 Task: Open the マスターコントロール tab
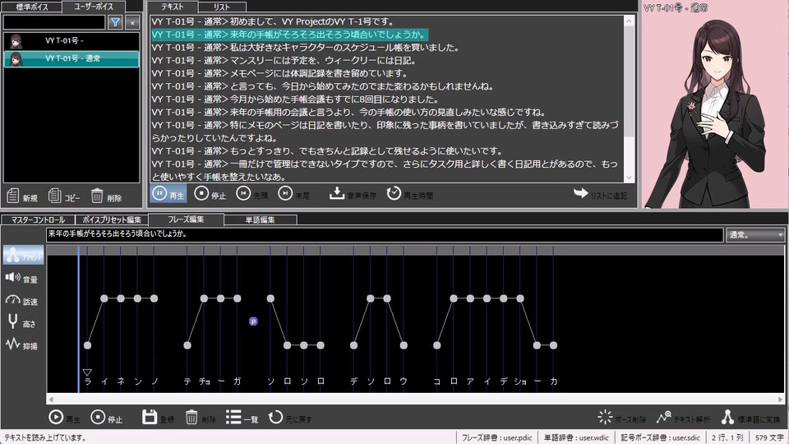tap(38, 220)
